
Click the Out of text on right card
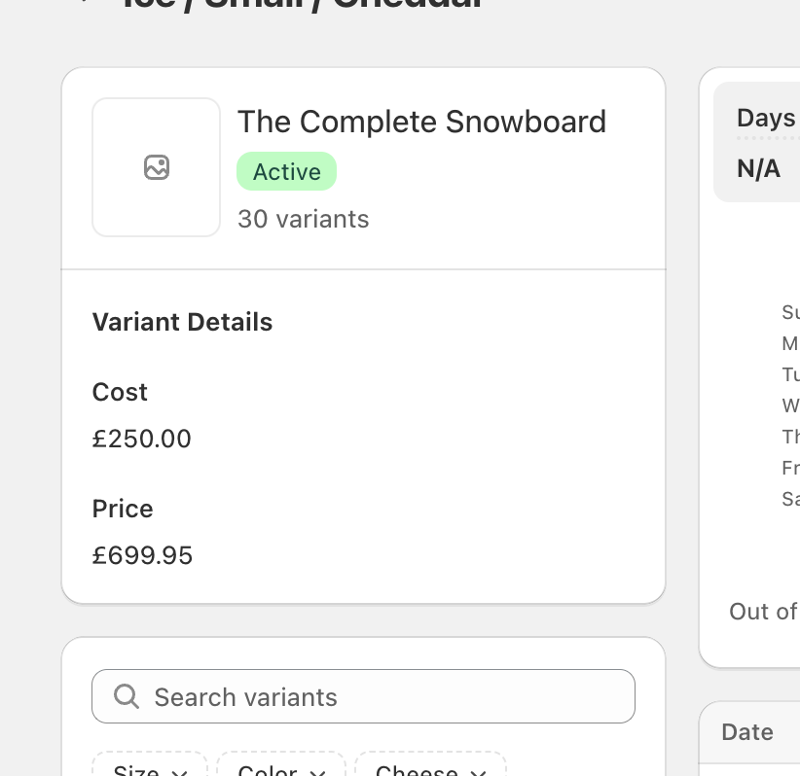[x=764, y=611]
